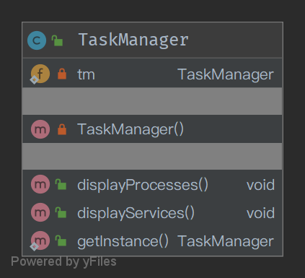Select the getInstance() method entry
305x278 pixels.
152,241
